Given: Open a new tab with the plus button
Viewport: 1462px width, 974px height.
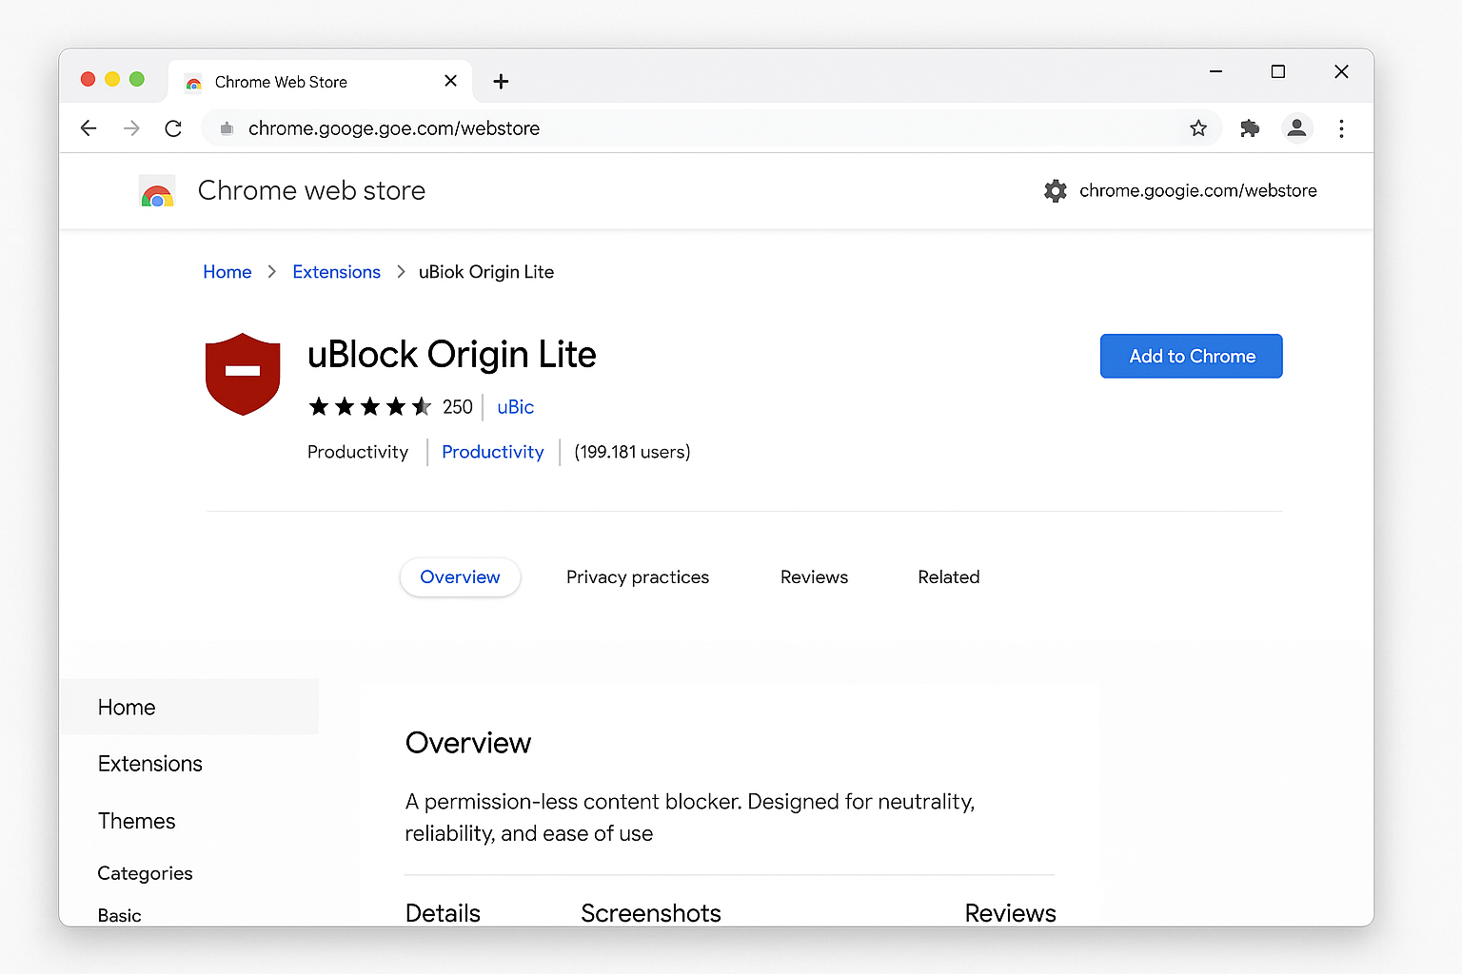Looking at the screenshot, I should coord(501,82).
